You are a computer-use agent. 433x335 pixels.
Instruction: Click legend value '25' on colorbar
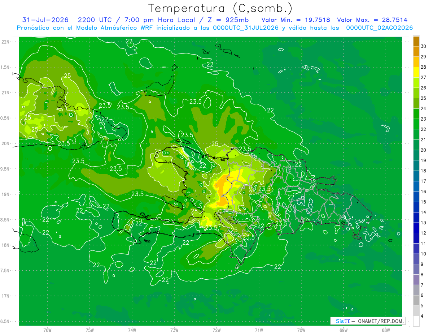tap(424, 98)
